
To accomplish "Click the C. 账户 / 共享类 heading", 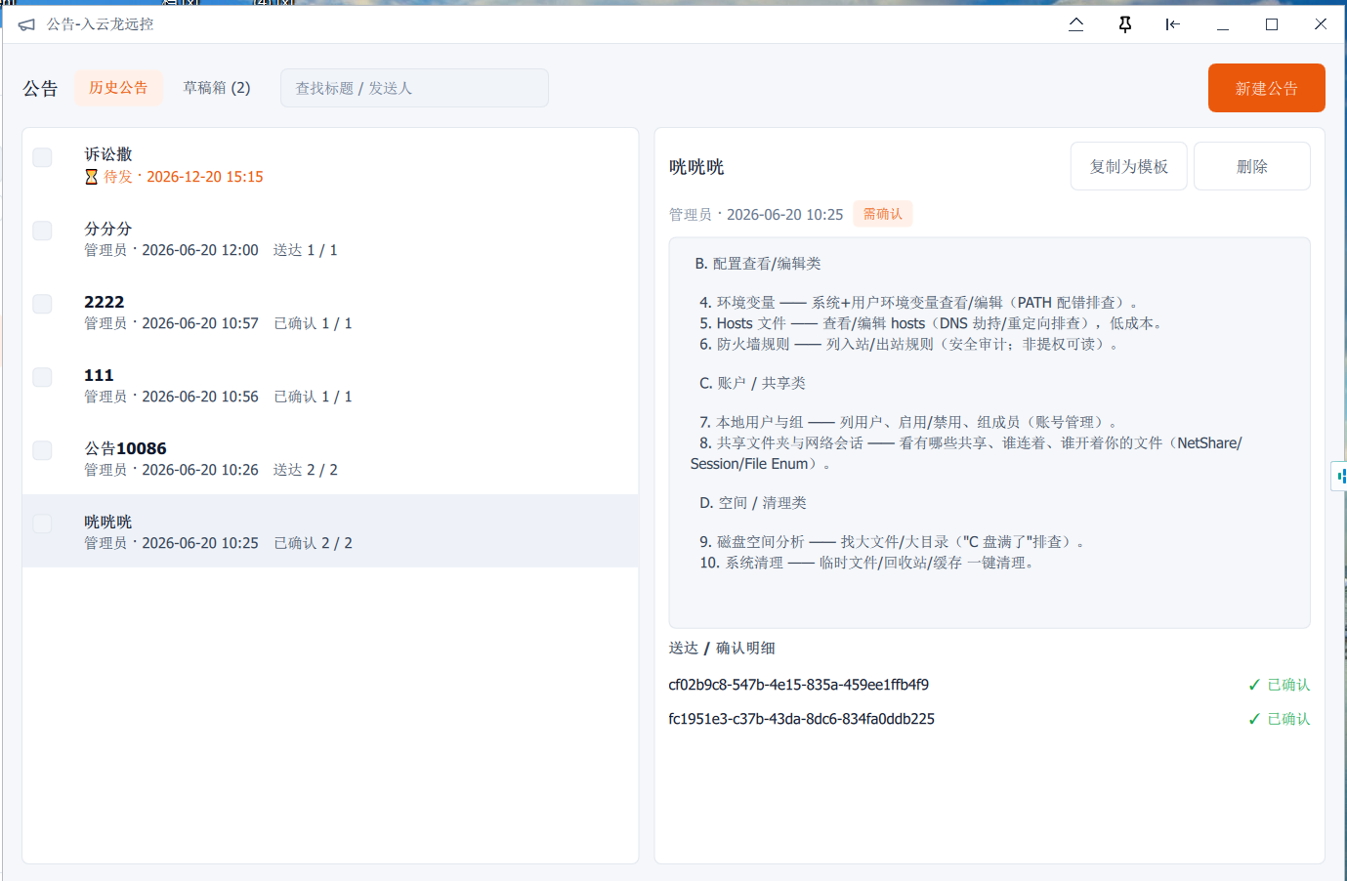I will click(x=752, y=383).
